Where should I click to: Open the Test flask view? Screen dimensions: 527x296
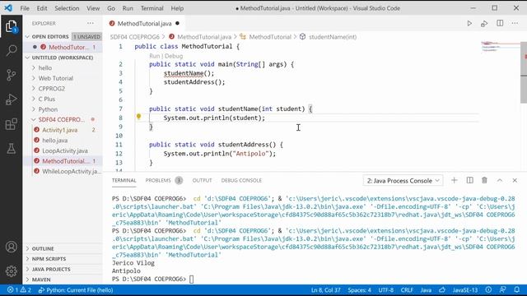pos(11,148)
